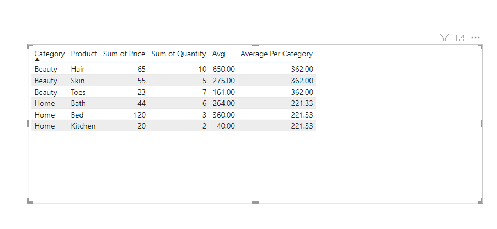Screen dimensions: 497x229
Task: Click the Avg value 264.00
Action: click(x=224, y=103)
